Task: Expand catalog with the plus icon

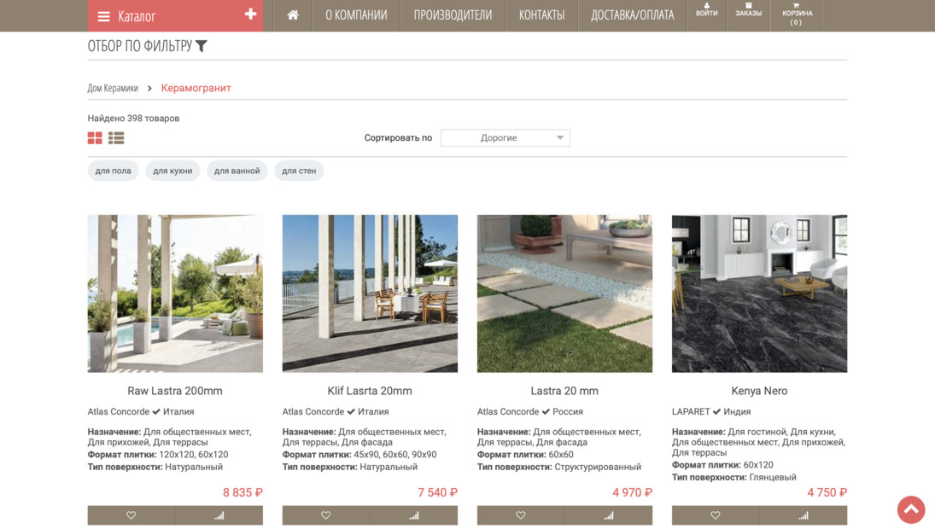Action: point(250,15)
